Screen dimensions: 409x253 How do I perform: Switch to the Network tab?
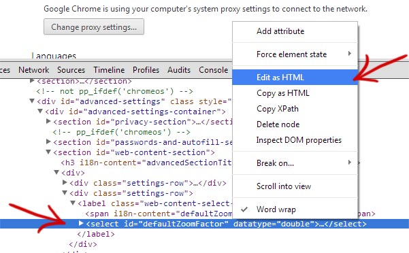pyautogui.click(x=33, y=70)
